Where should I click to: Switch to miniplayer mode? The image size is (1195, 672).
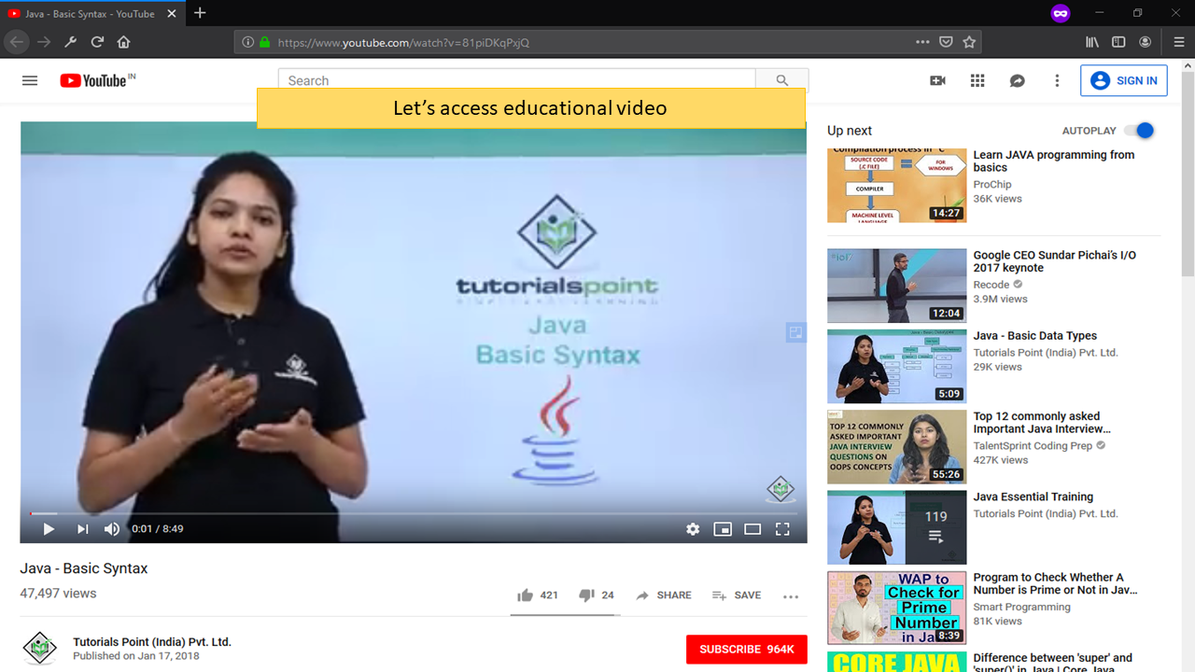click(723, 529)
